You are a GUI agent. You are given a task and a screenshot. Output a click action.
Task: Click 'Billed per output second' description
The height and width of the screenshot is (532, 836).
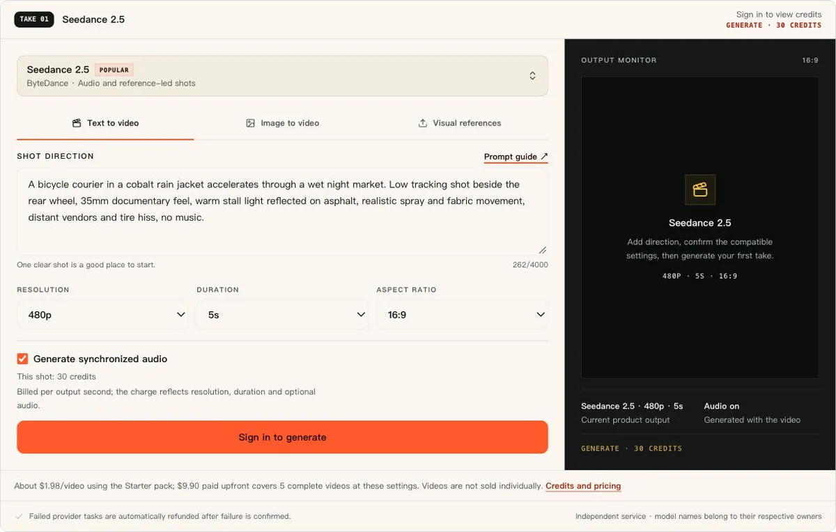point(167,398)
